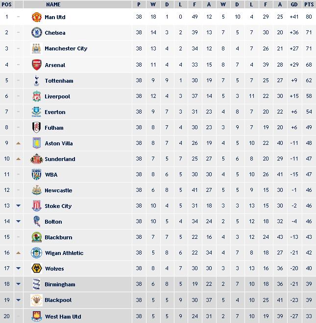Screen dimensions: 316x323
Task: Click the POS column header
Action: [x=6, y=4]
